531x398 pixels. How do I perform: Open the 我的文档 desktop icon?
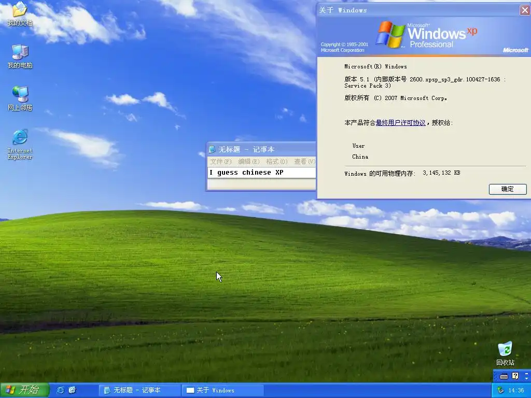(x=20, y=14)
